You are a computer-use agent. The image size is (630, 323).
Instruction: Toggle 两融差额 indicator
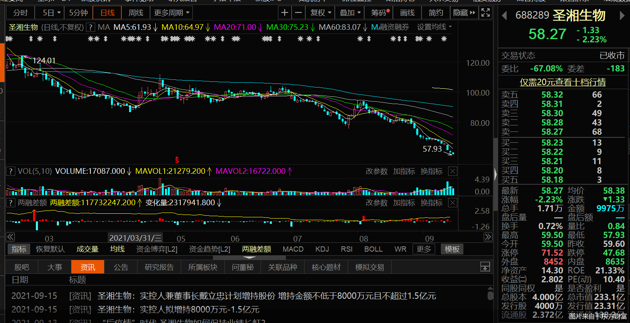click(257, 249)
